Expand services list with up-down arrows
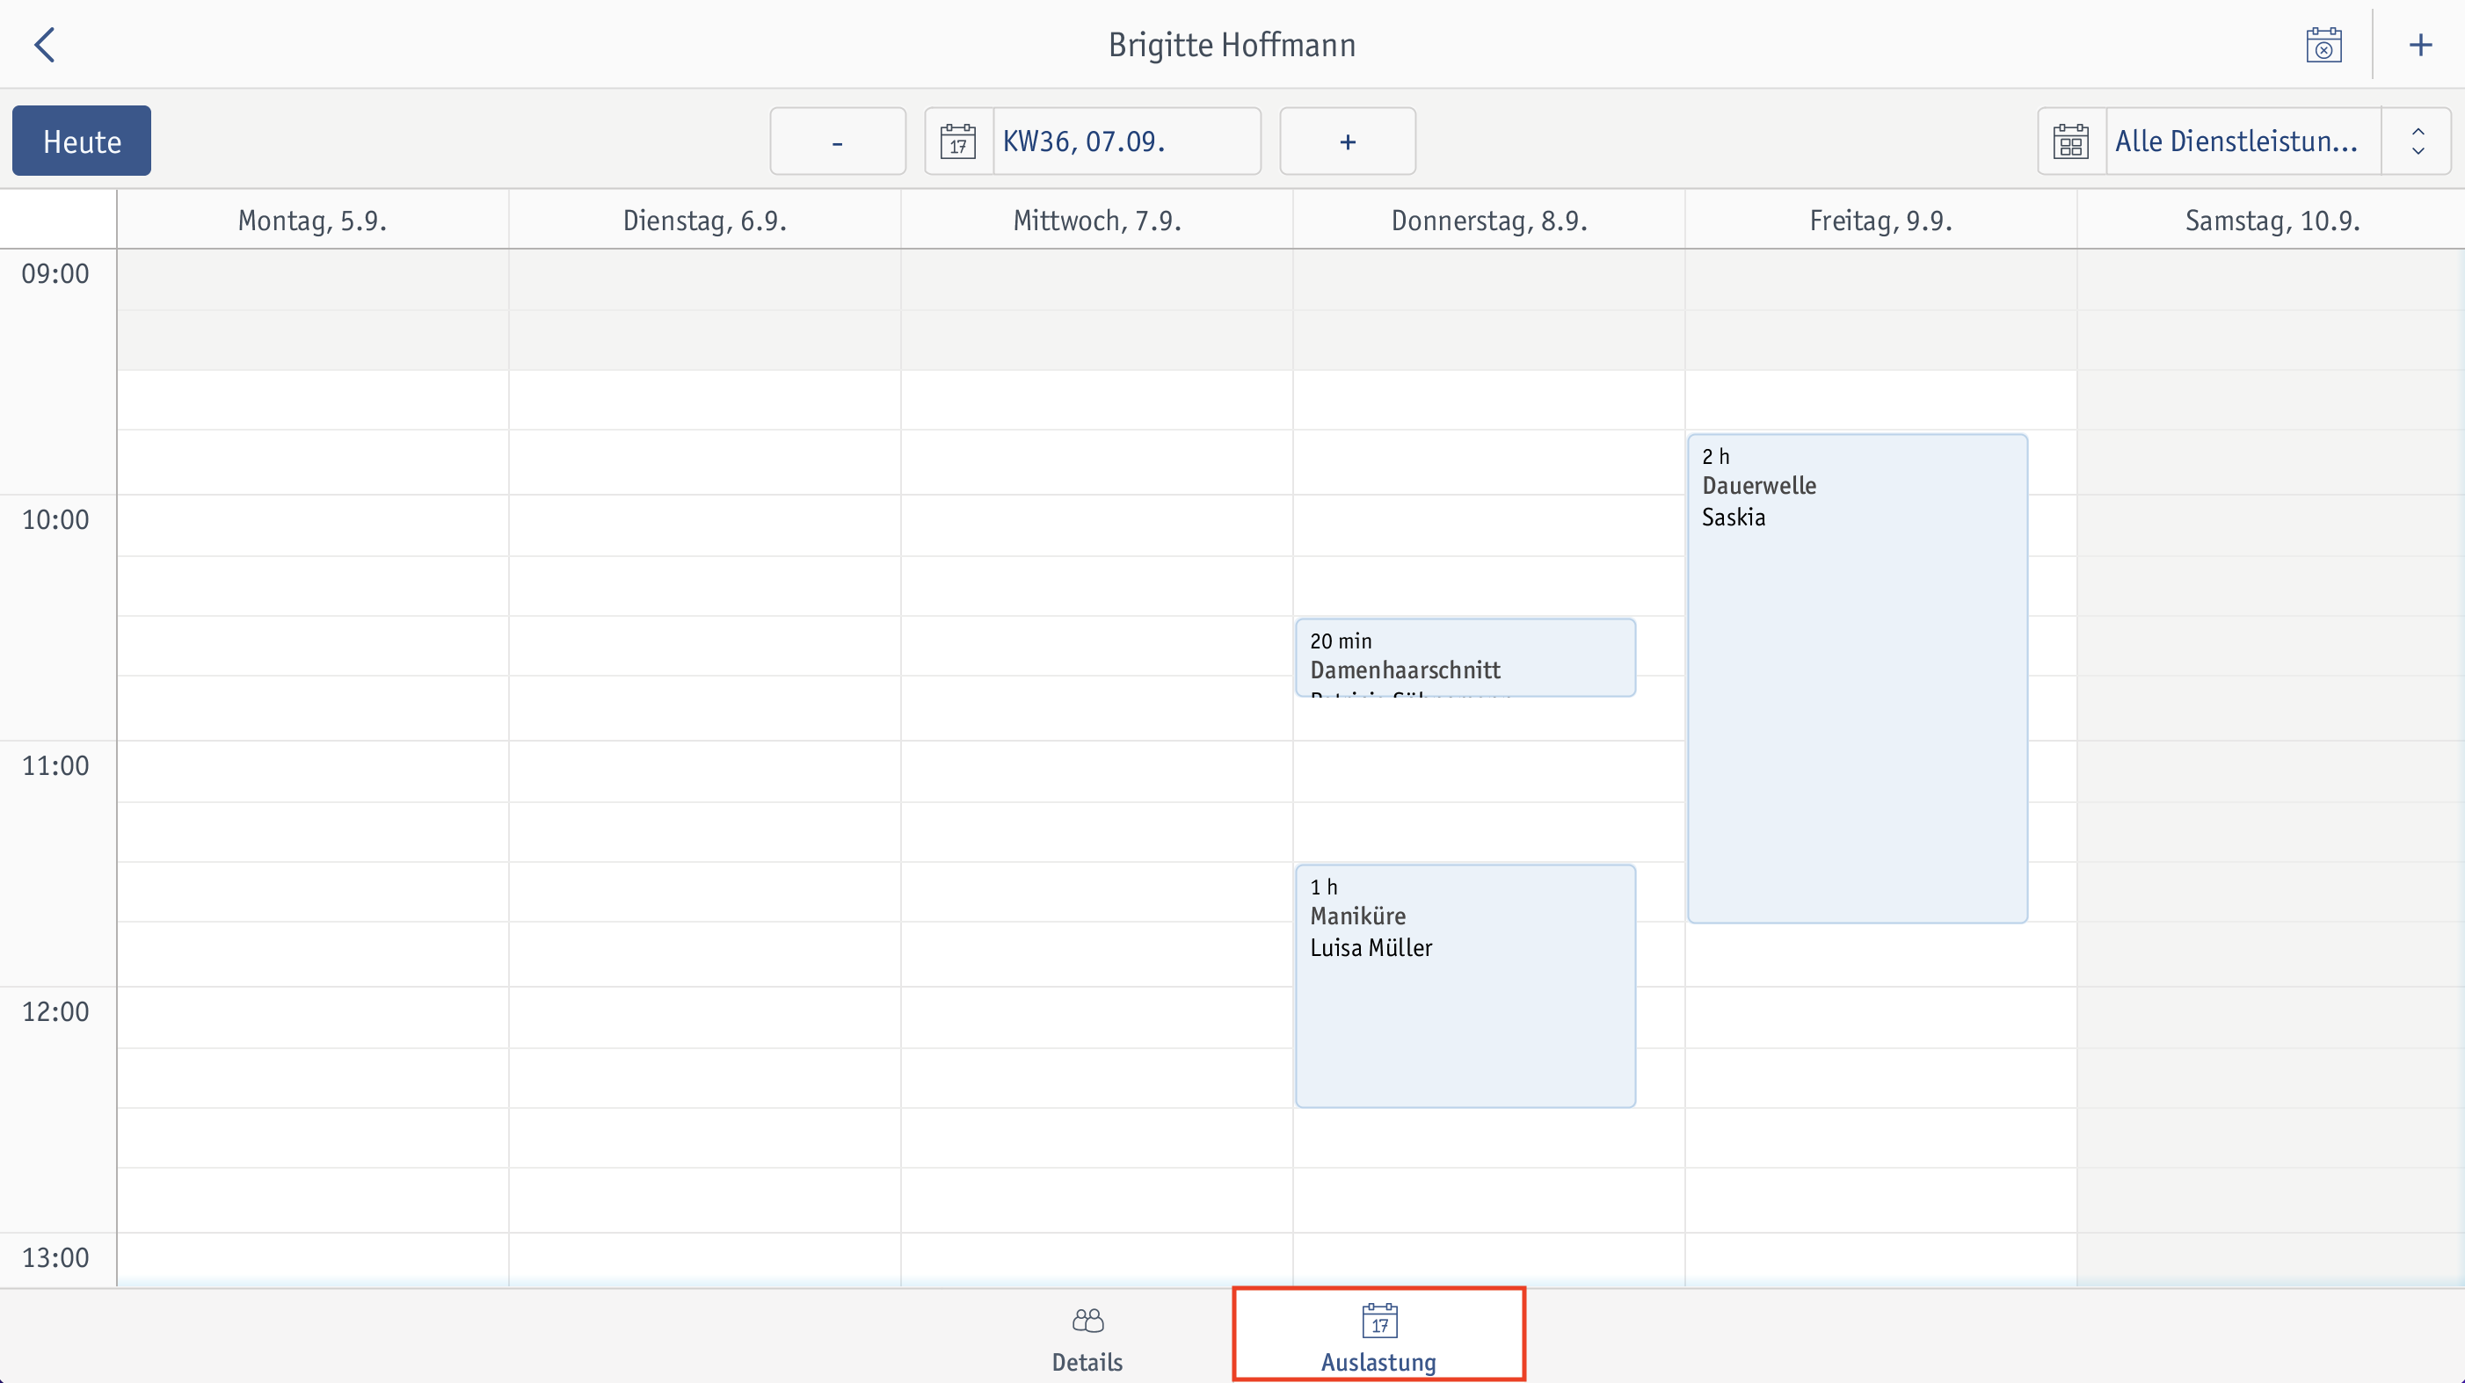 pos(2418,141)
